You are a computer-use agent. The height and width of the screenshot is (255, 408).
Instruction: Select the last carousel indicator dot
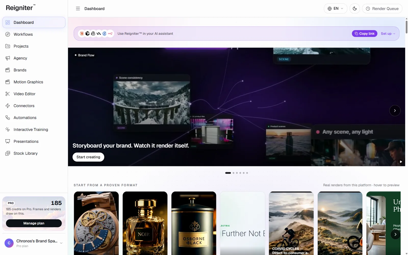(x=247, y=173)
